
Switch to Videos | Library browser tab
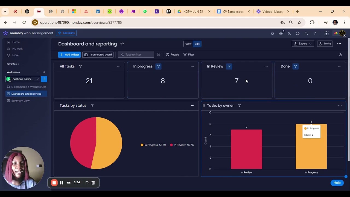point(273,11)
